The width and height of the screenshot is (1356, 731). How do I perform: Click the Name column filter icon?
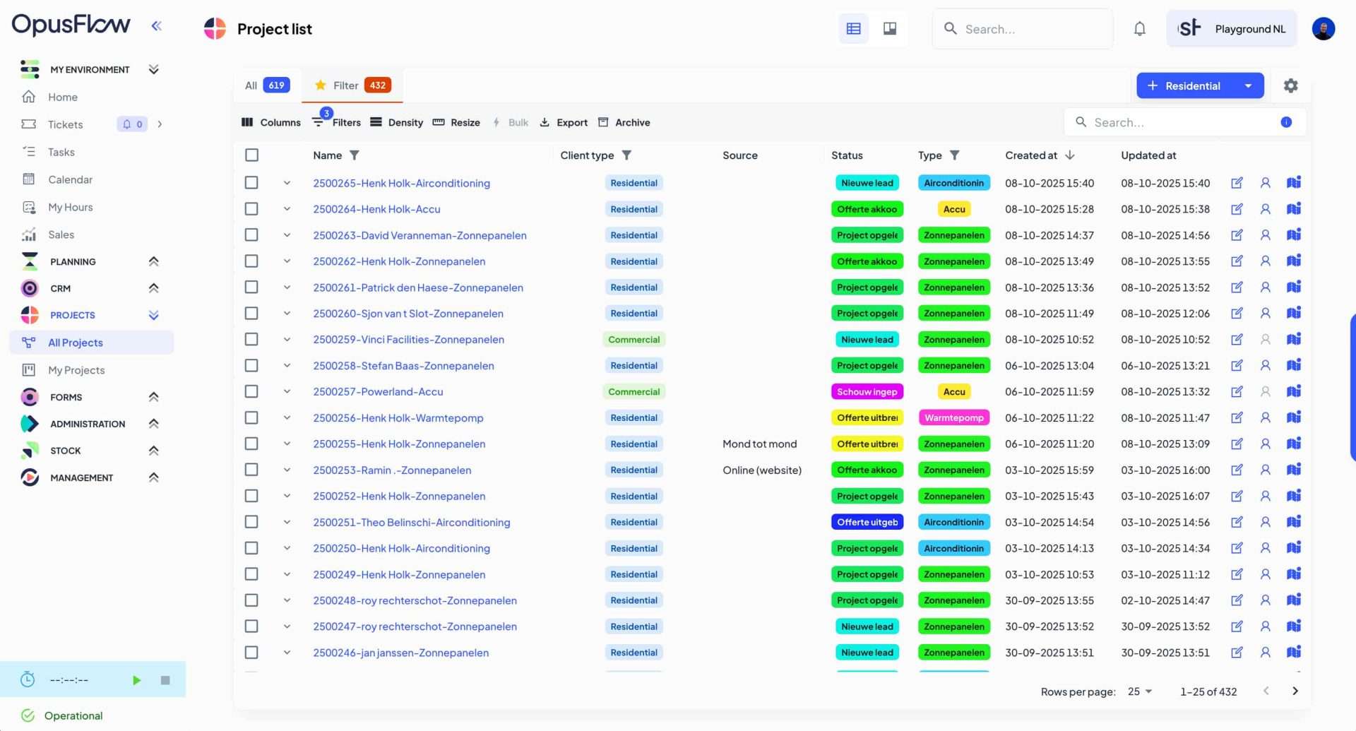[355, 155]
